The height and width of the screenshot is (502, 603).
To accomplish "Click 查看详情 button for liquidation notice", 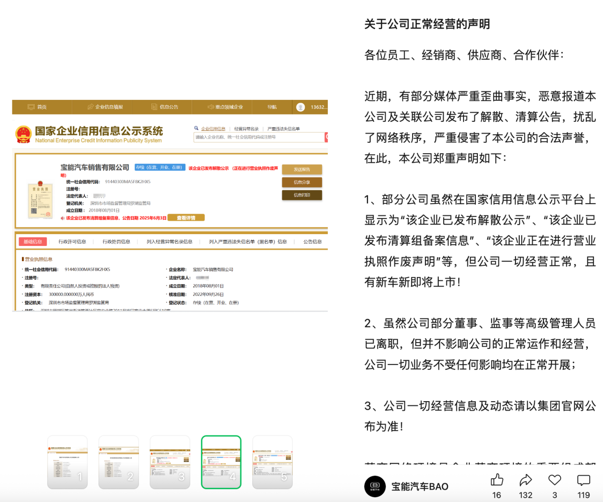I will point(186,218).
